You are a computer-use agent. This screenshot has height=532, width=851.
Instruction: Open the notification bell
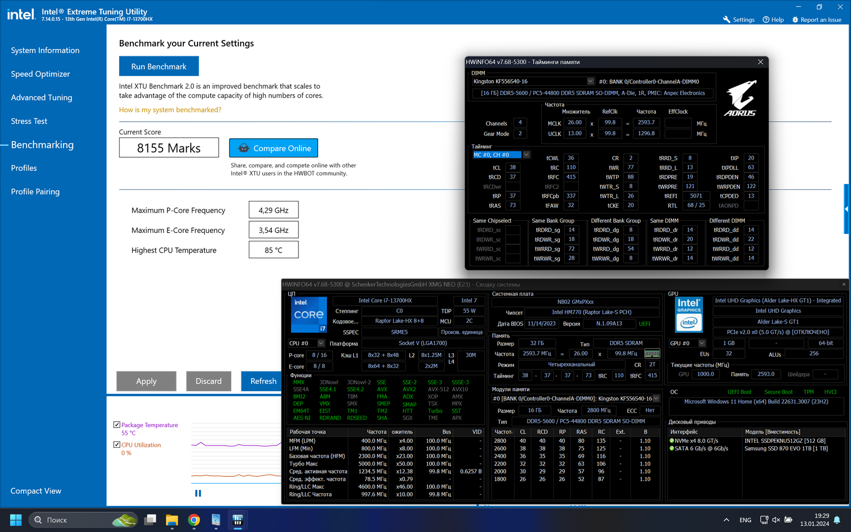pos(837,520)
